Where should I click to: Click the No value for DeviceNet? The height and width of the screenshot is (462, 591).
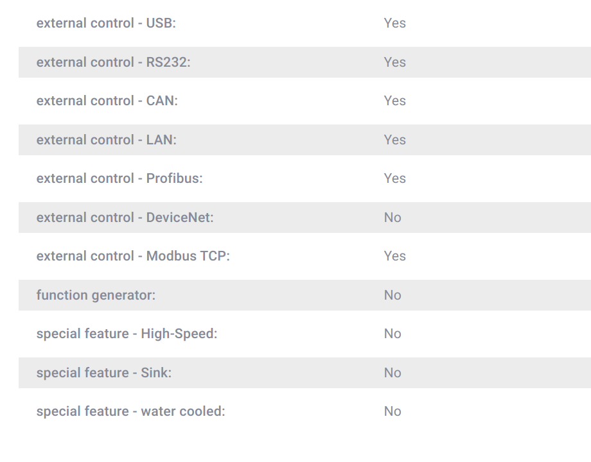click(x=393, y=218)
